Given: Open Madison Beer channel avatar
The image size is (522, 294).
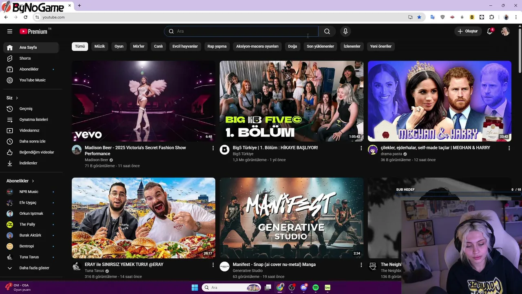Looking at the screenshot, I should [x=77, y=150].
